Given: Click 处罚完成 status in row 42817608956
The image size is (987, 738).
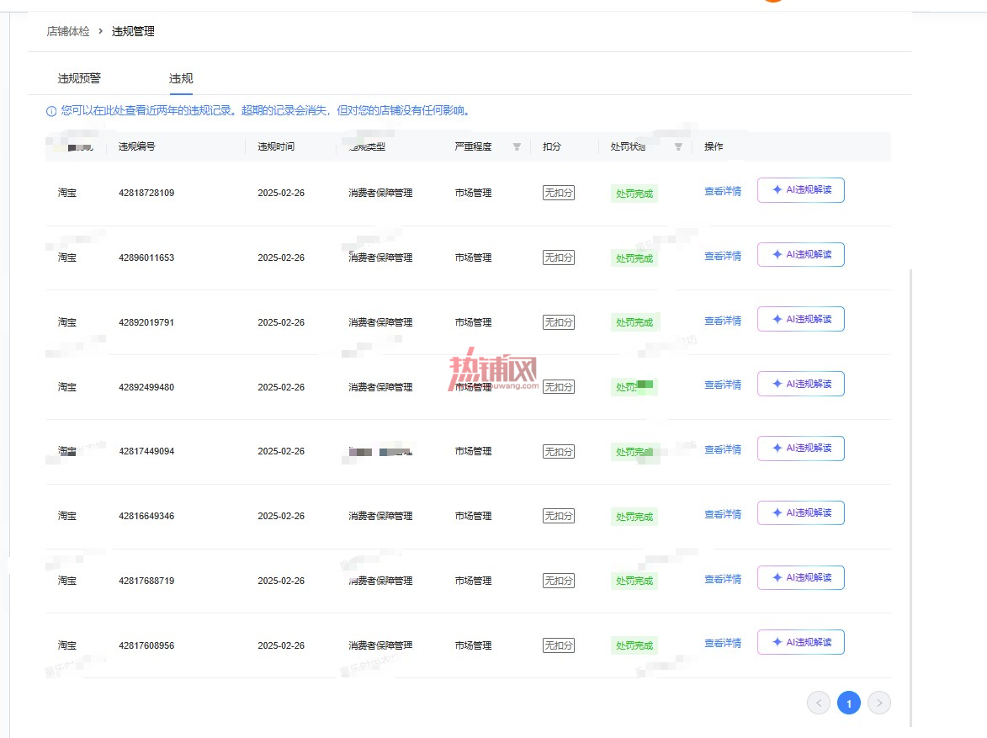Looking at the screenshot, I should click(634, 645).
